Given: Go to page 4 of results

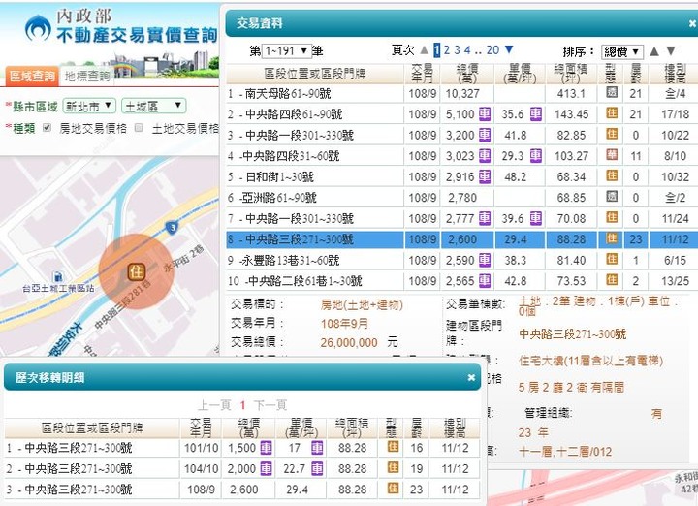Looking at the screenshot, I should coord(467,50).
